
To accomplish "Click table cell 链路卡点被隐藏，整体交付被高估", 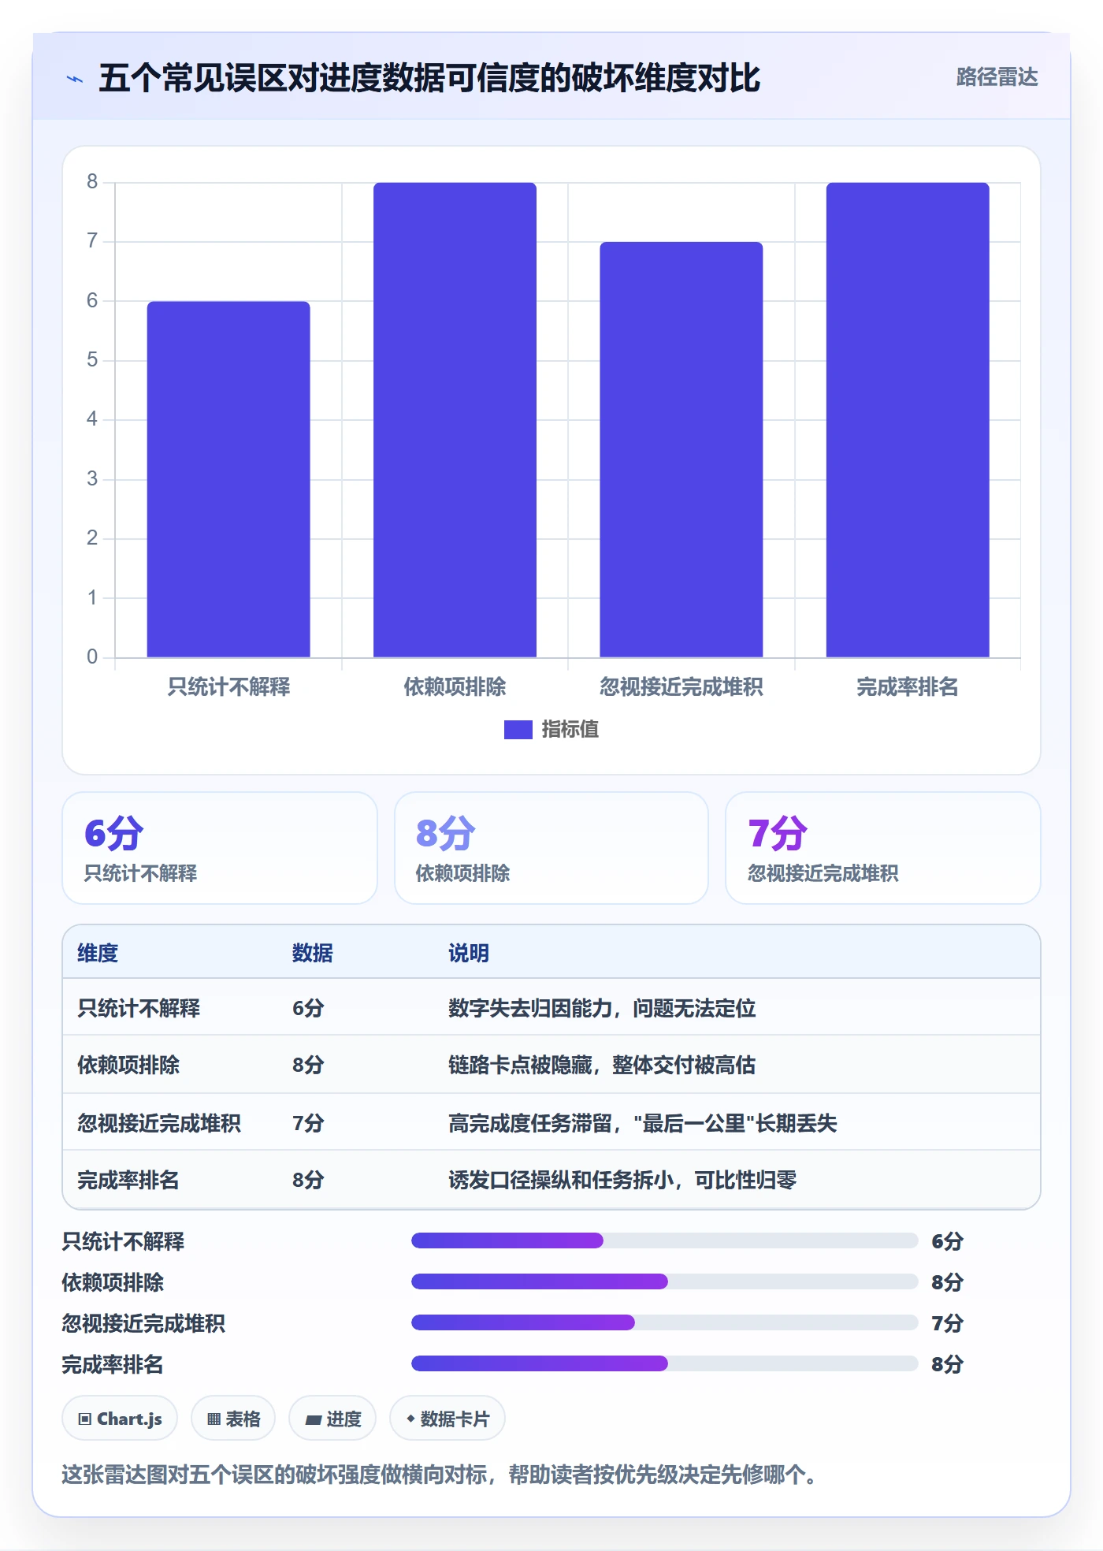I will click(602, 1065).
